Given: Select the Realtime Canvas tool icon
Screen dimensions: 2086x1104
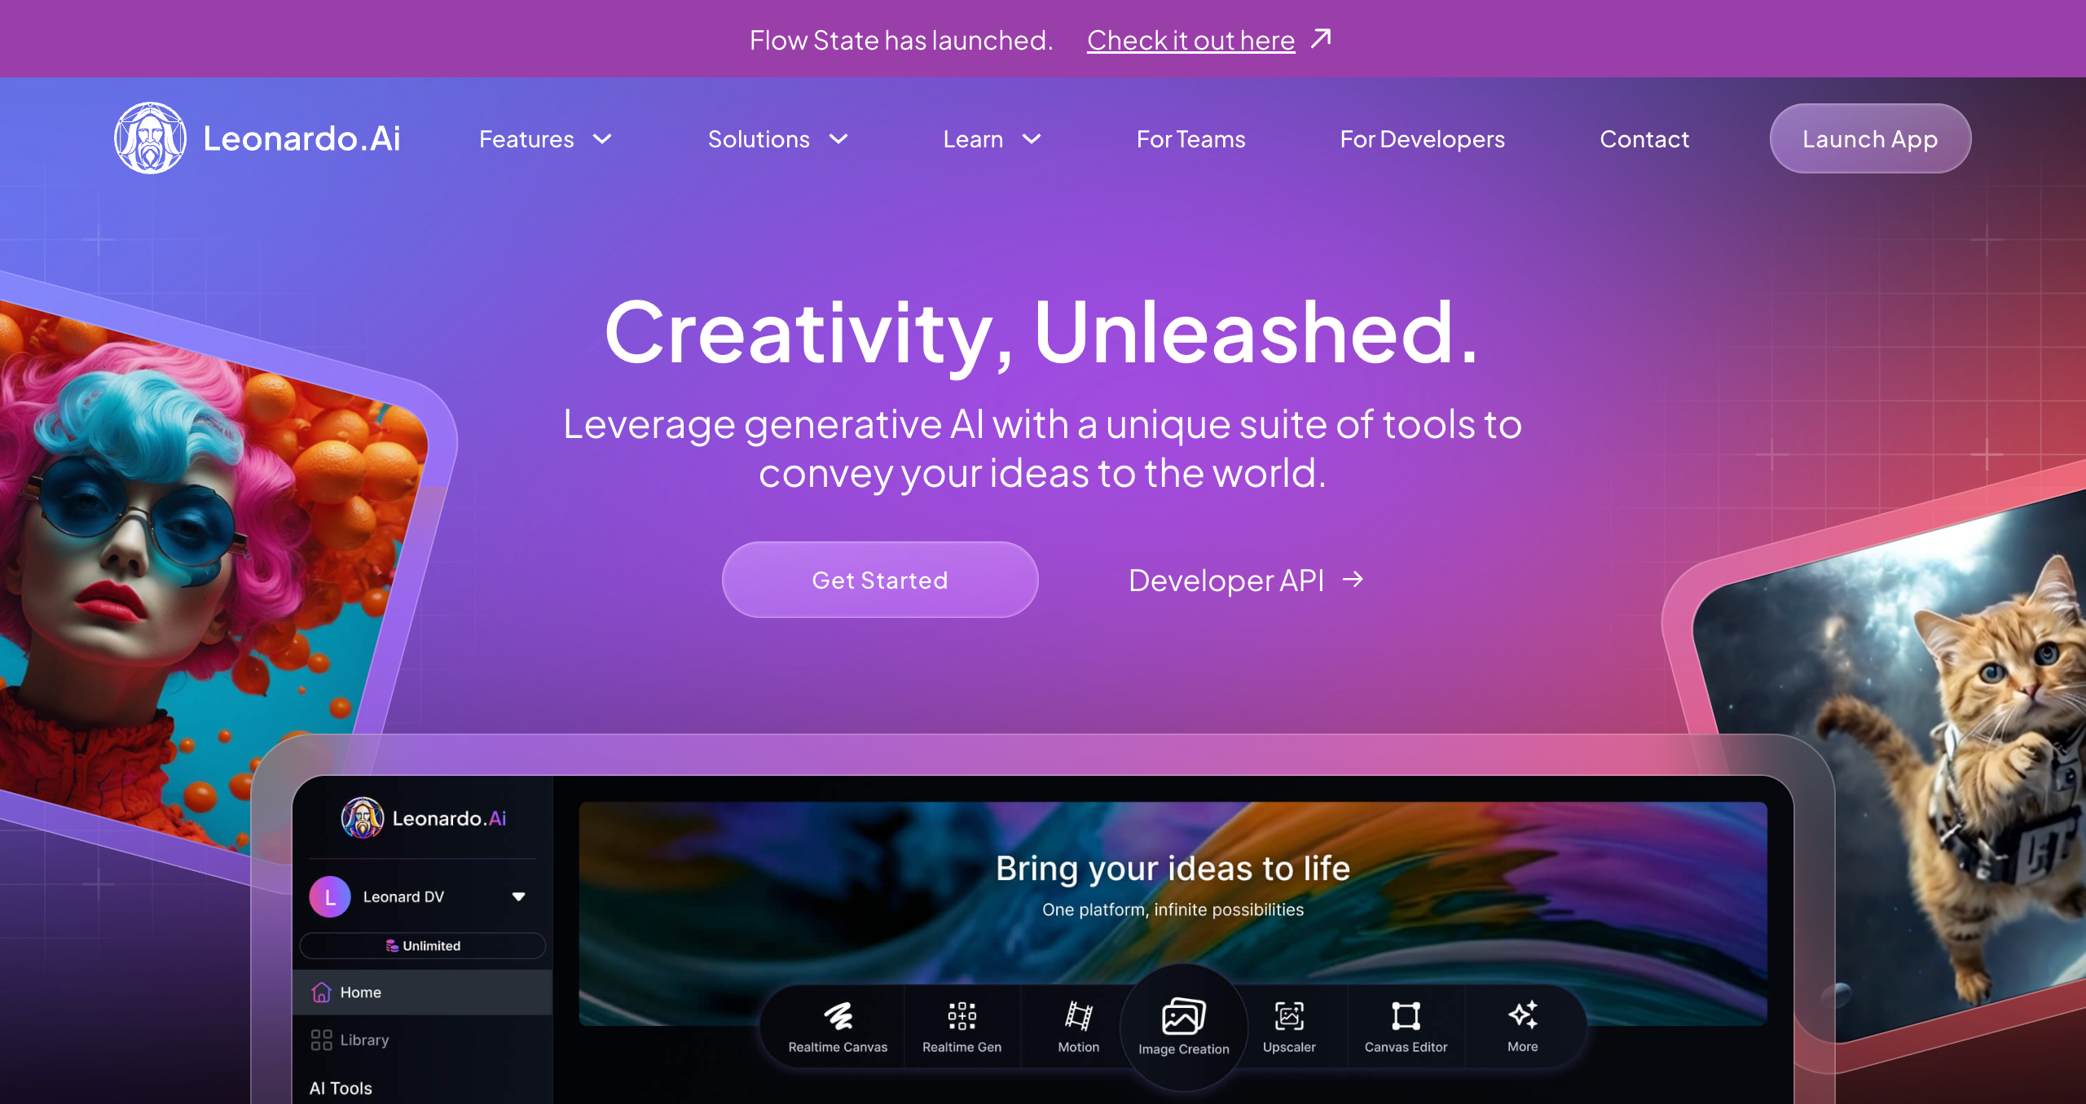Looking at the screenshot, I should 837,1016.
